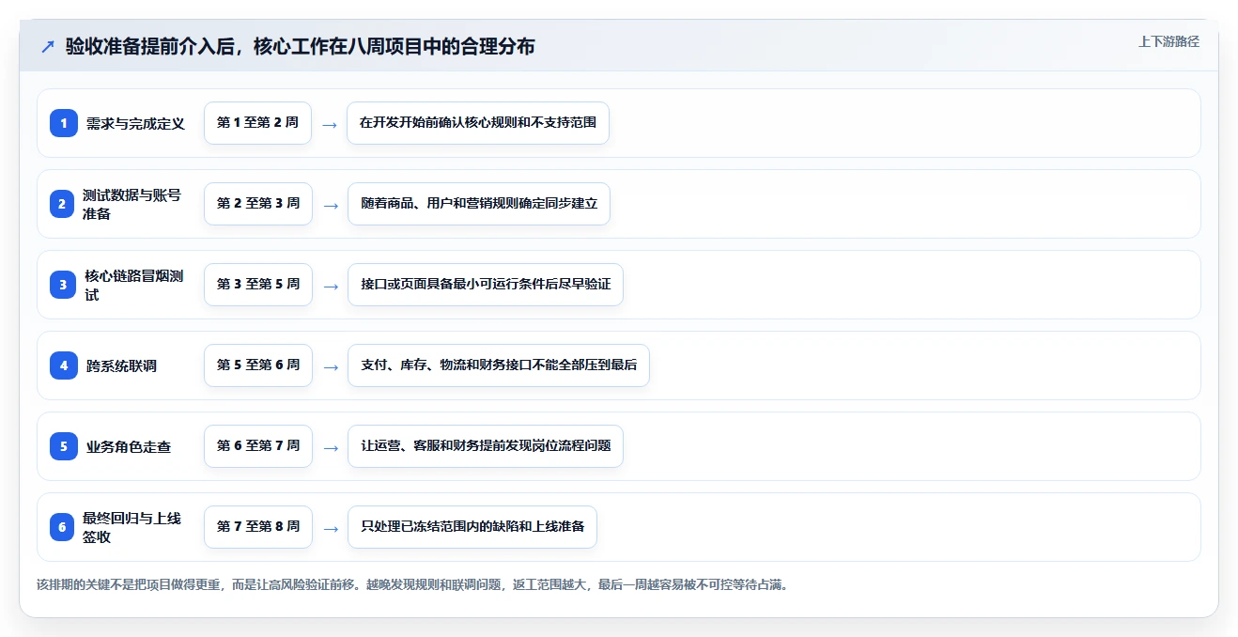Click the 最终回归与上线签收 label
This screenshot has height=637, width=1238.
tap(132, 527)
